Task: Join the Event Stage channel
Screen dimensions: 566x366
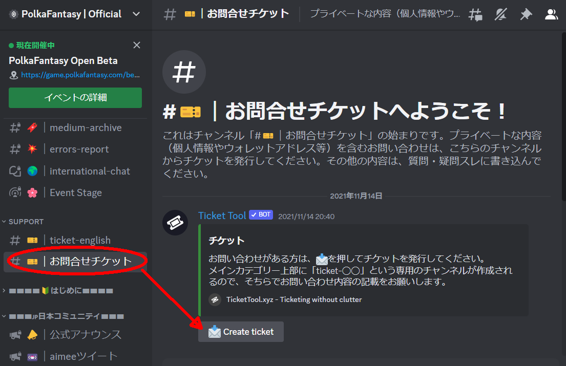Action: [x=75, y=192]
